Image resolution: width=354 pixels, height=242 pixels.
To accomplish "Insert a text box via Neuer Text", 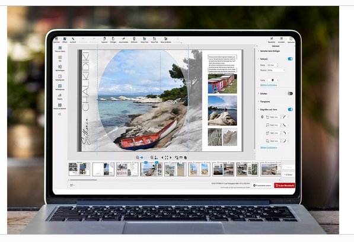I will (154, 40).
